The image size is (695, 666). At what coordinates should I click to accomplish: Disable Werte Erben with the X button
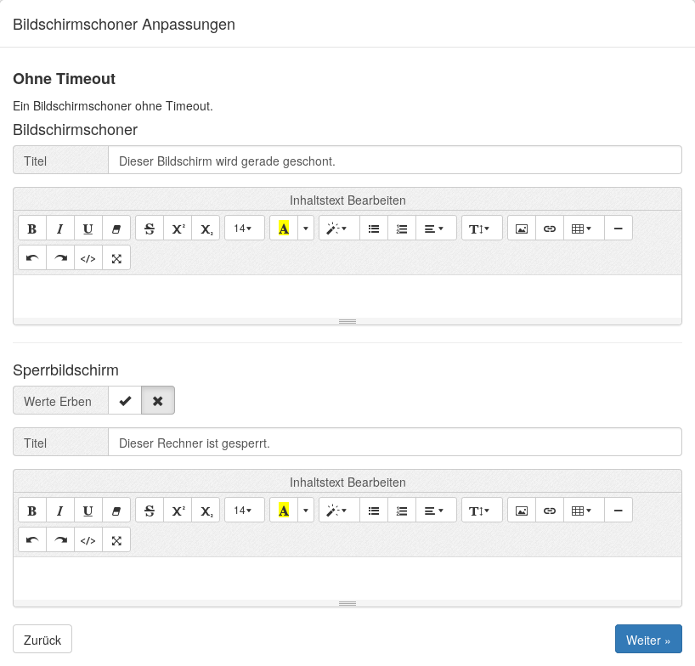pos(157,401)
